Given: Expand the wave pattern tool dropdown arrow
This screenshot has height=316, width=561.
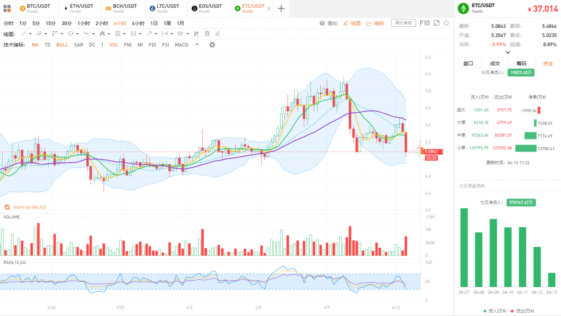Looking at the screenshot, I should click(93, 34).
